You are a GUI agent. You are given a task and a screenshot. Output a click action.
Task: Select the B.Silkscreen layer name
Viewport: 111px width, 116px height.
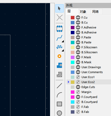point(89,52)
